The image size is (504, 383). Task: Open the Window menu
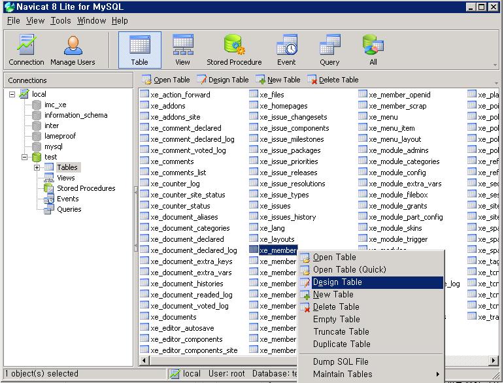click(x=92, y=20)
